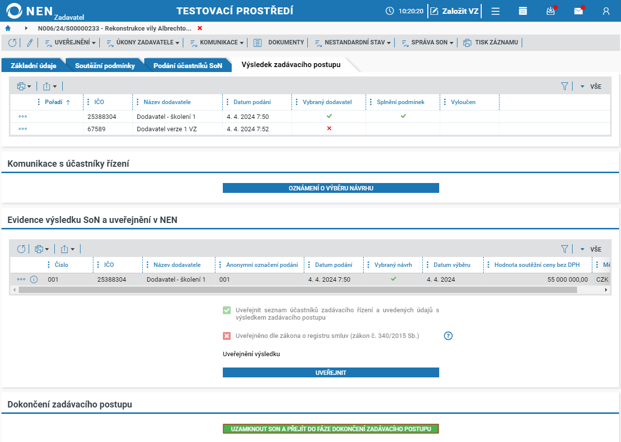Open the UVEŘEJNĚNÍ dropdown menu
This screenshot has height=442, width=621.
click(70, 42)
